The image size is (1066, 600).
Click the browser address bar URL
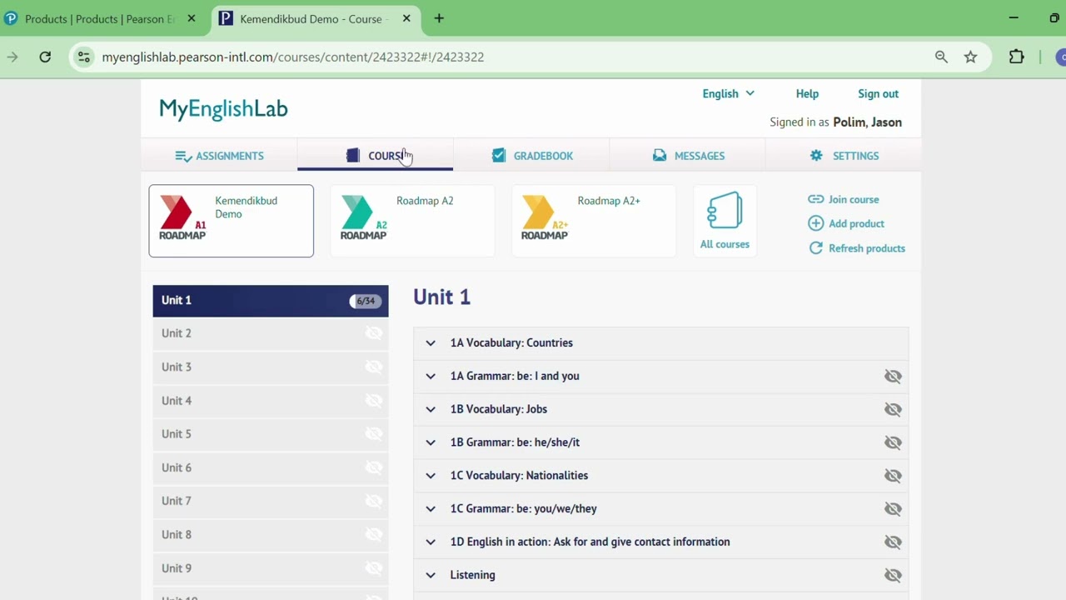[293, 57]
